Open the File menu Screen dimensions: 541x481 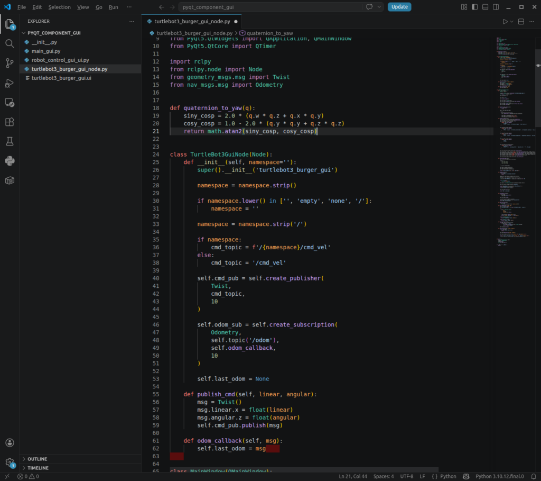(x=21, y=7)
